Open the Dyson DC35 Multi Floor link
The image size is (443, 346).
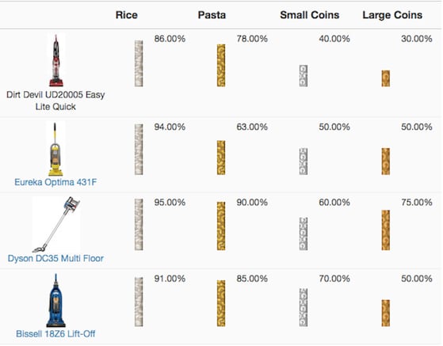[55, 258]
